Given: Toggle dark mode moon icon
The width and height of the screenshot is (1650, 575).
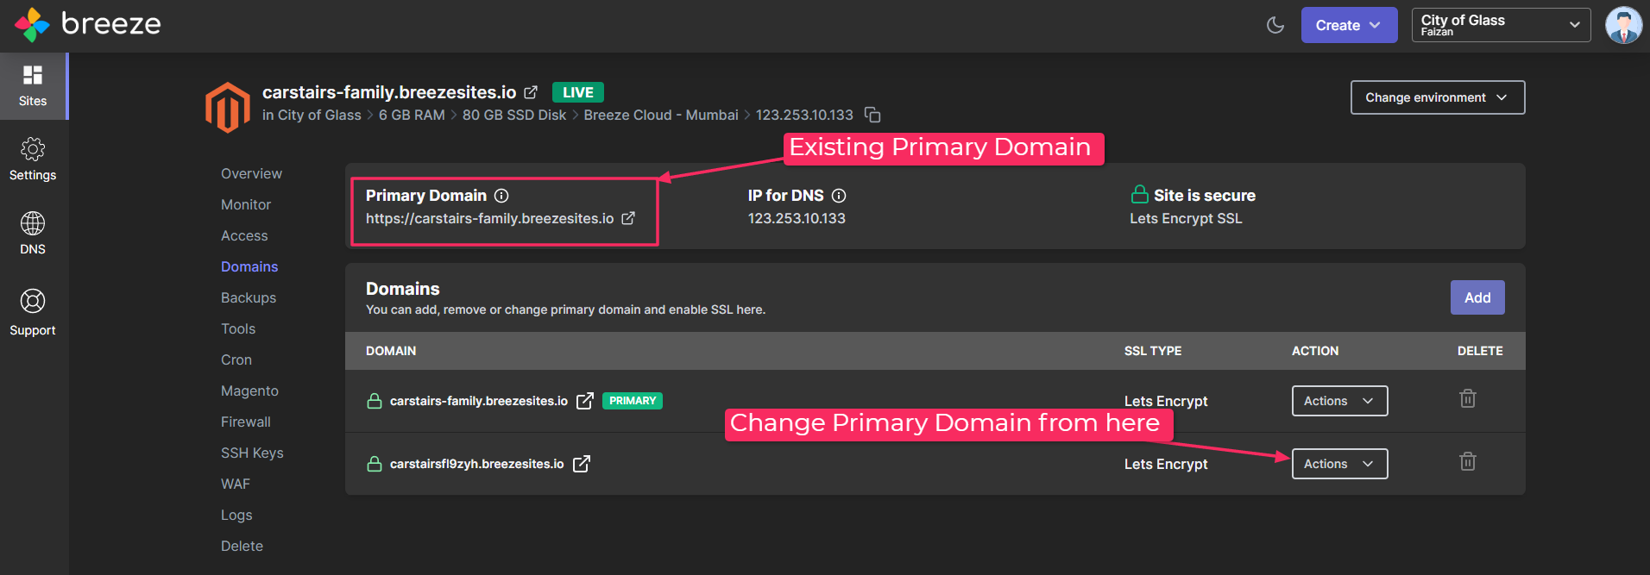Looking at the screenshot, I should click(1275, 25).
